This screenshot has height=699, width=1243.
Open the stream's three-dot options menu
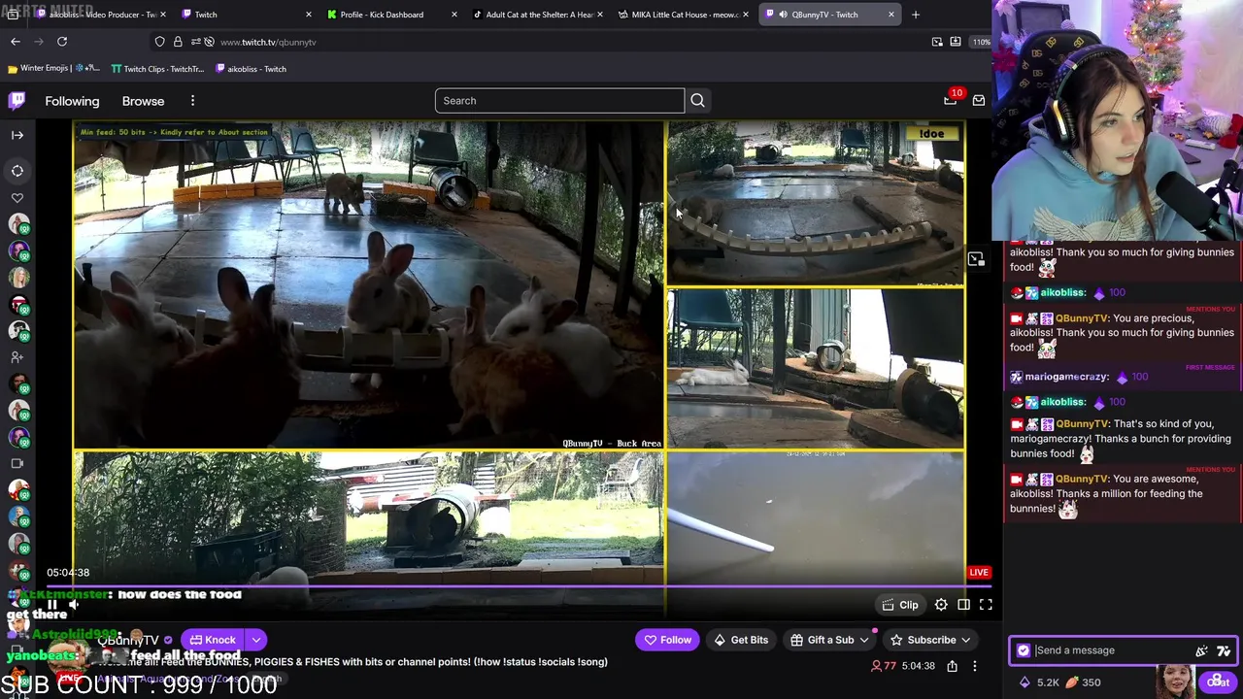tap(975, 666)
